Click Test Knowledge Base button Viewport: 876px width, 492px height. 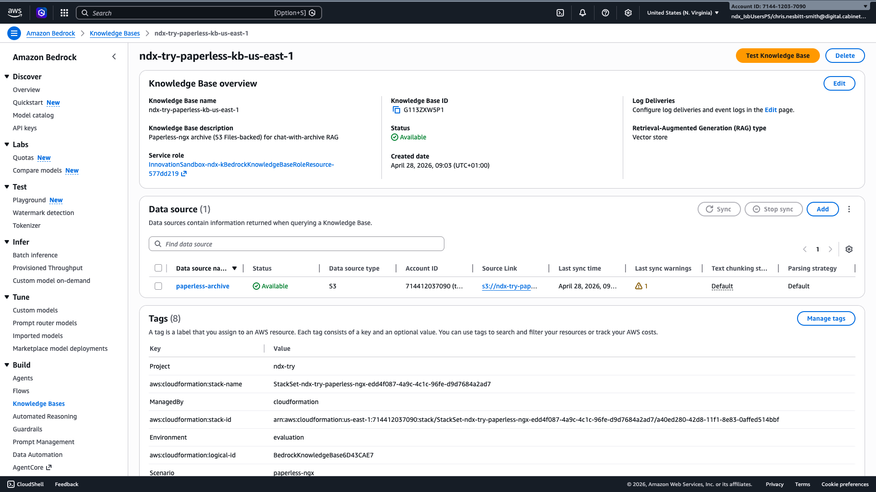click(777, 56)
